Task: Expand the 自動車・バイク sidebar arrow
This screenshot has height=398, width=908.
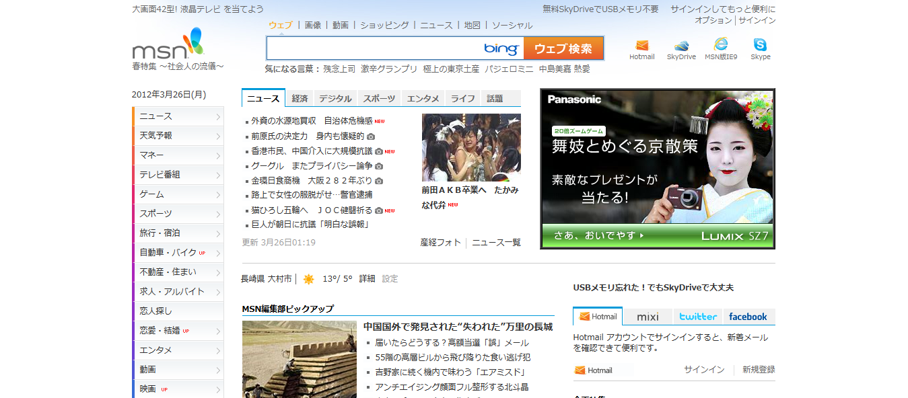Action: [218, 253]
